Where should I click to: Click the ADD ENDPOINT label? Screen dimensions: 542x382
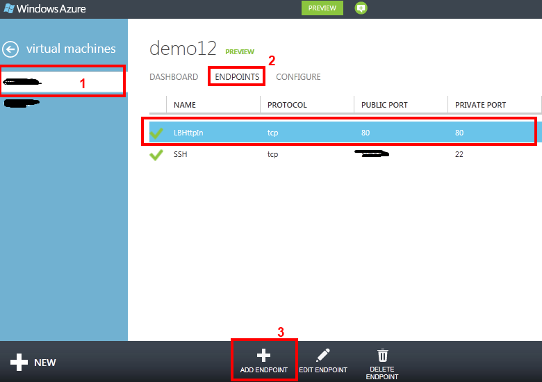(x=264, y=370)
